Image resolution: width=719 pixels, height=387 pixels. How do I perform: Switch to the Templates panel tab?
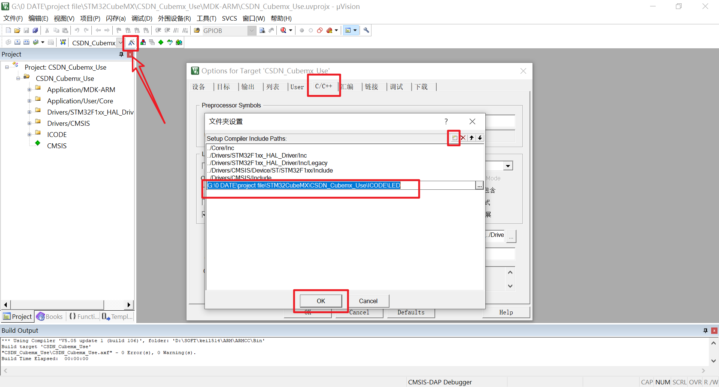coord(117,317)
